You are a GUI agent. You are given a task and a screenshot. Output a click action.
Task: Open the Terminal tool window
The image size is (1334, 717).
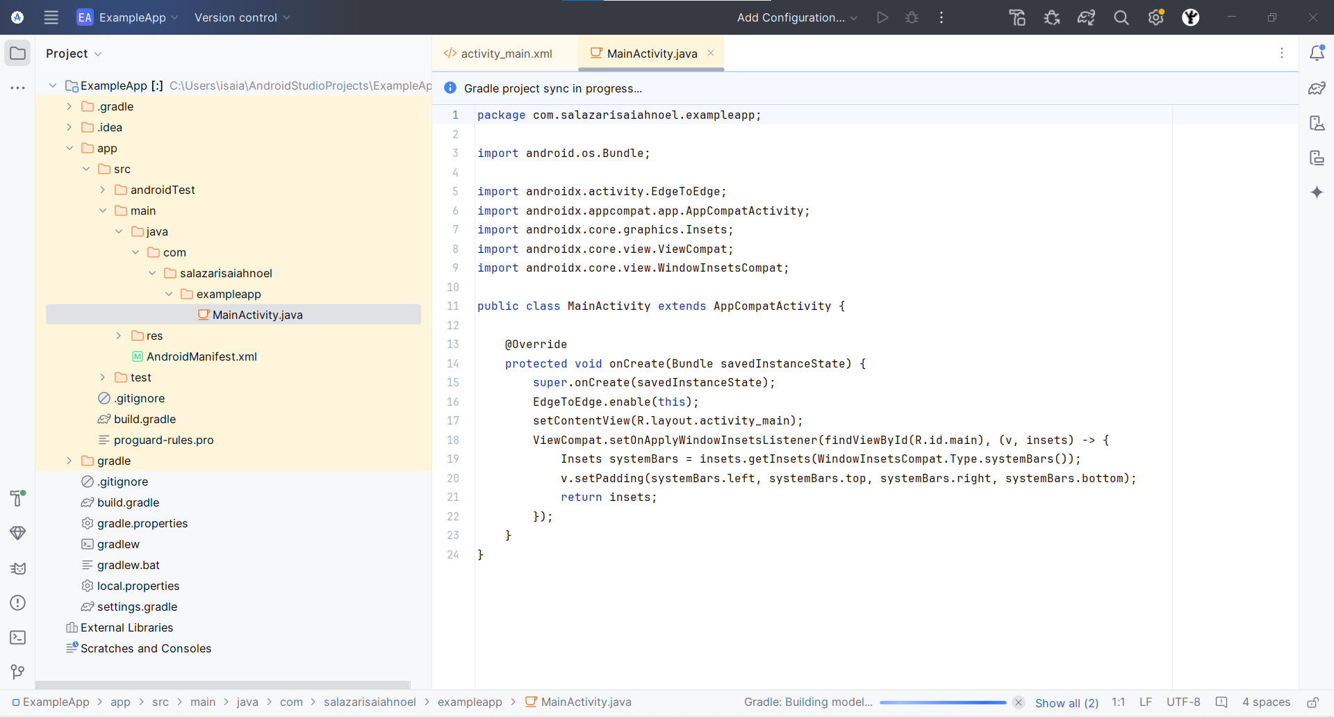(18, 637)
